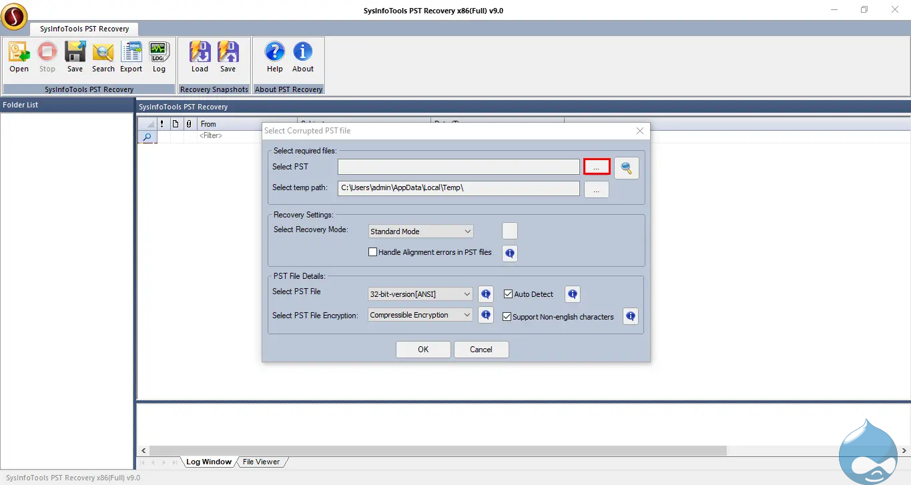The width and height of the screenshot is (911, 485).
Task: Click the info icon next to Support Non-english characters
Action: (631, 316)
